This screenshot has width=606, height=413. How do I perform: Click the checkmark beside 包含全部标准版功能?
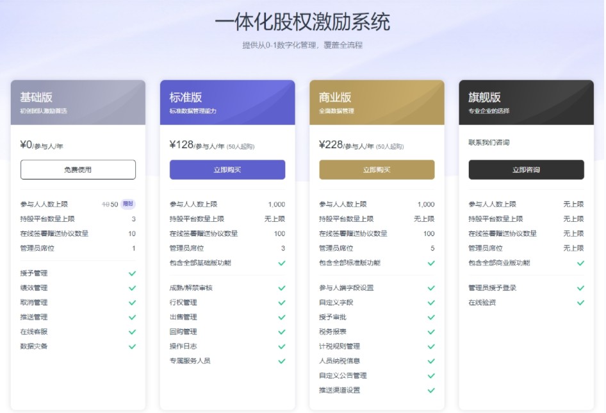pos(431,263)
